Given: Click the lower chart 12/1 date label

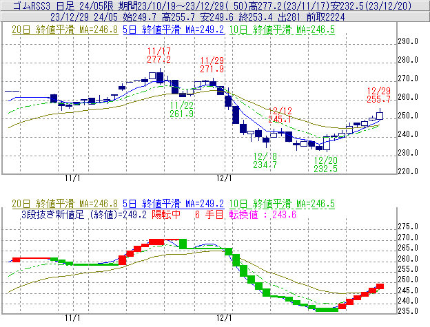Looking at the screenshot, I should (x=224, y=318).
